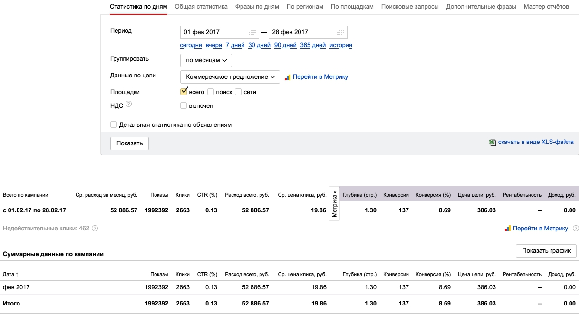Viewport: 581px width, 315px height.
Task: Select the «30 дней» period shortcut link
Action: (259, 45)
